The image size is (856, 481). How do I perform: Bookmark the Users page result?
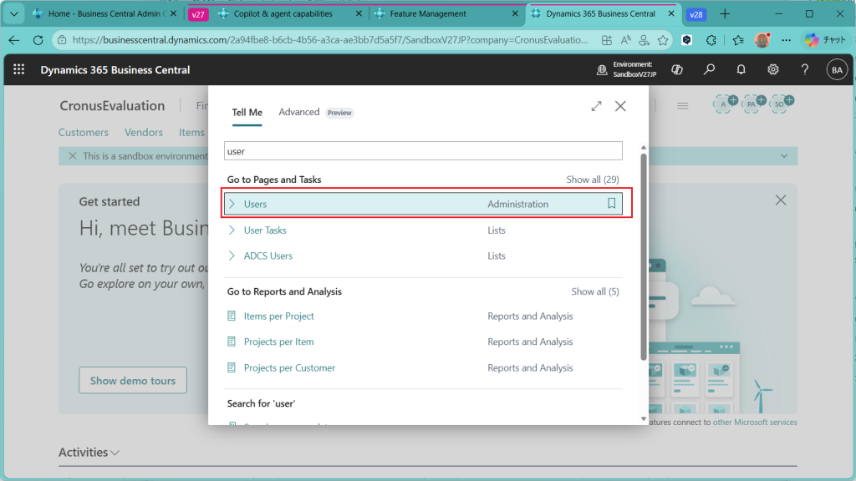pyautogui.click(x=611, y=204)
